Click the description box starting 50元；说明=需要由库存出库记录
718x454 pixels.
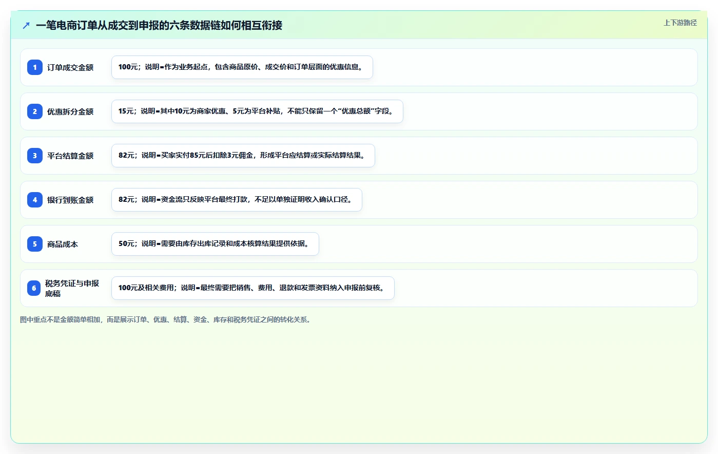[215, 244]
